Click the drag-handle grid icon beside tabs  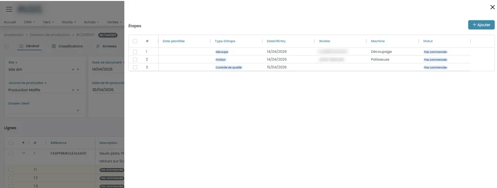[6, 46]
